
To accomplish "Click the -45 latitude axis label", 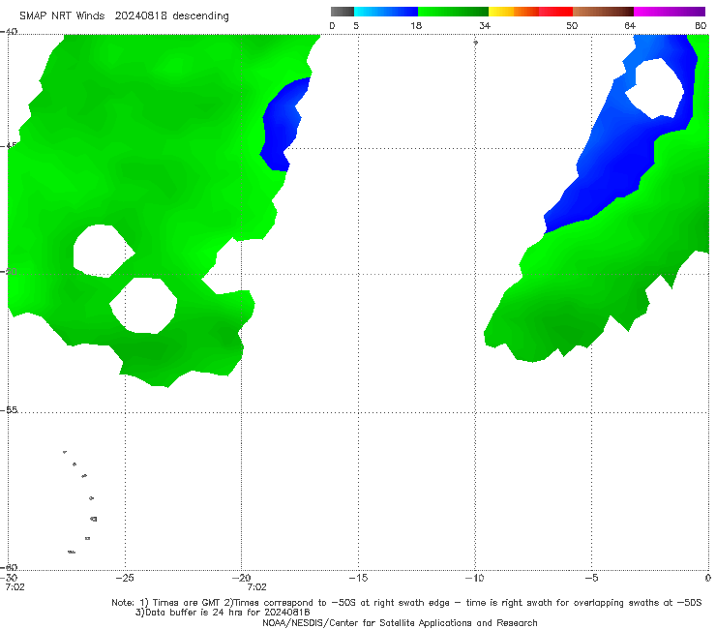I will click(x=9, y=145).
